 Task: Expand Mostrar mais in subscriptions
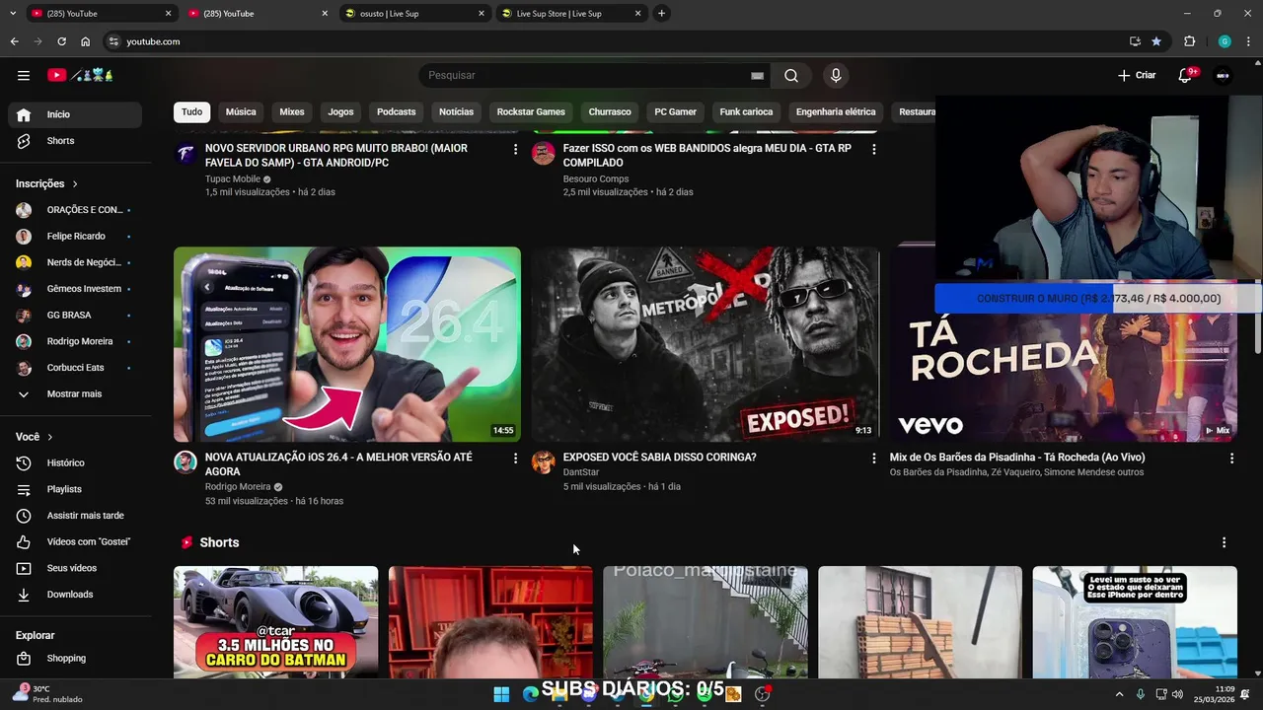pos(74,393)
